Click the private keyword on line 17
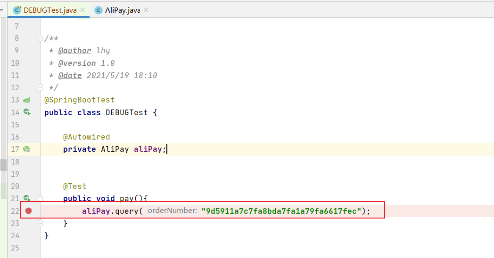This screenshot has width=494, height=258. coord(79,149)
